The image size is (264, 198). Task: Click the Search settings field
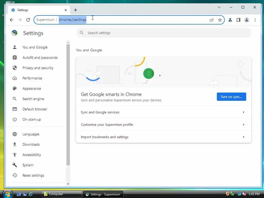[164, 33]
